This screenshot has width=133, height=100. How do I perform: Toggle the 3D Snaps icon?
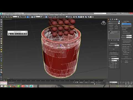[x=49, y=17]
